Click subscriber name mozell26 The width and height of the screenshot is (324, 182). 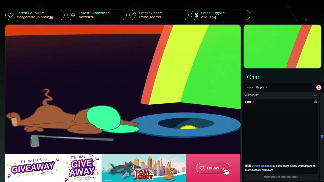coord(86,17)
